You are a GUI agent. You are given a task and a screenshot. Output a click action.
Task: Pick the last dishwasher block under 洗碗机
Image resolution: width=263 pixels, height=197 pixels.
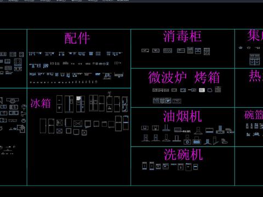(x=196, y=167)
